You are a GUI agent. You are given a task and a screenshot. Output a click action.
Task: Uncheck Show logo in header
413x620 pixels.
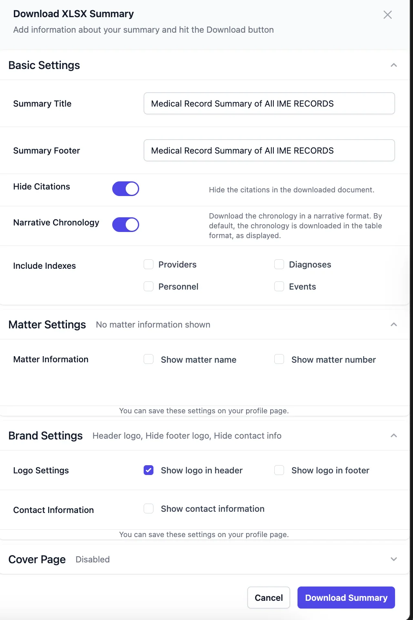pyautogui.click(x=149, y=471)
